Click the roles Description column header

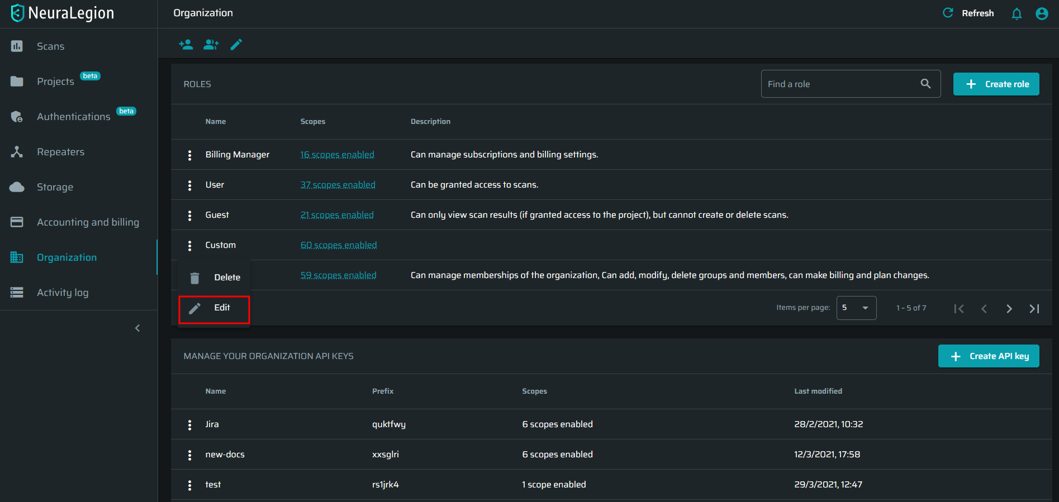(430, 122)
